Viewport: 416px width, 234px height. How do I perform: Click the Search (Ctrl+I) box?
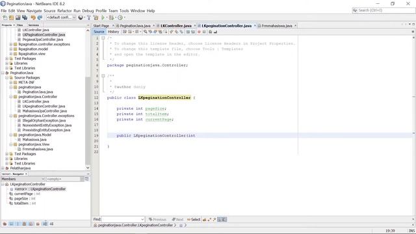click(x=383, y=10)
